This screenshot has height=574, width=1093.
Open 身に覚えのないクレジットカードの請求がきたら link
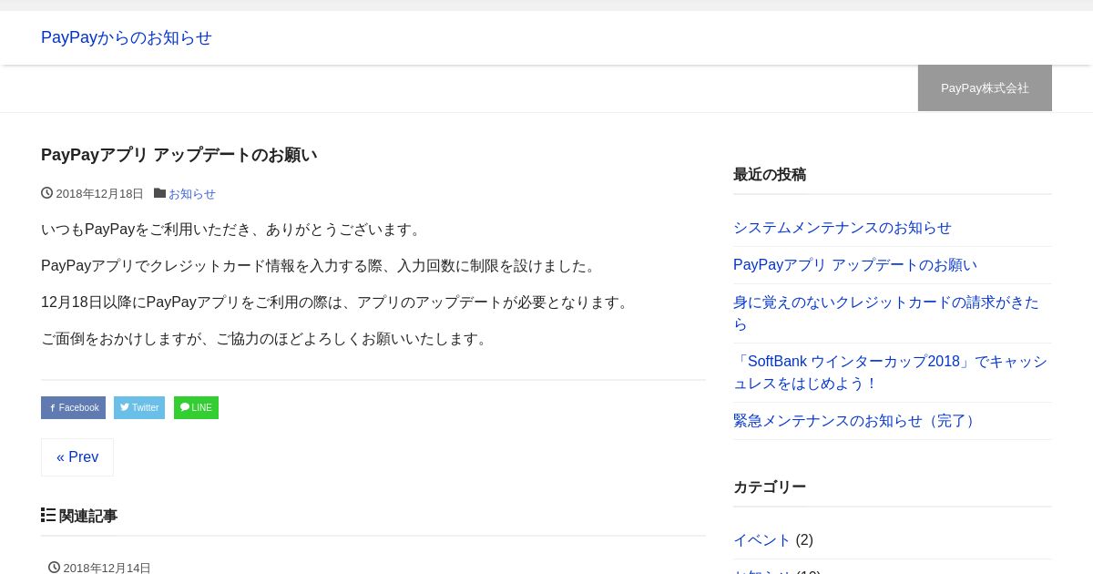click(x=886, y=313)
